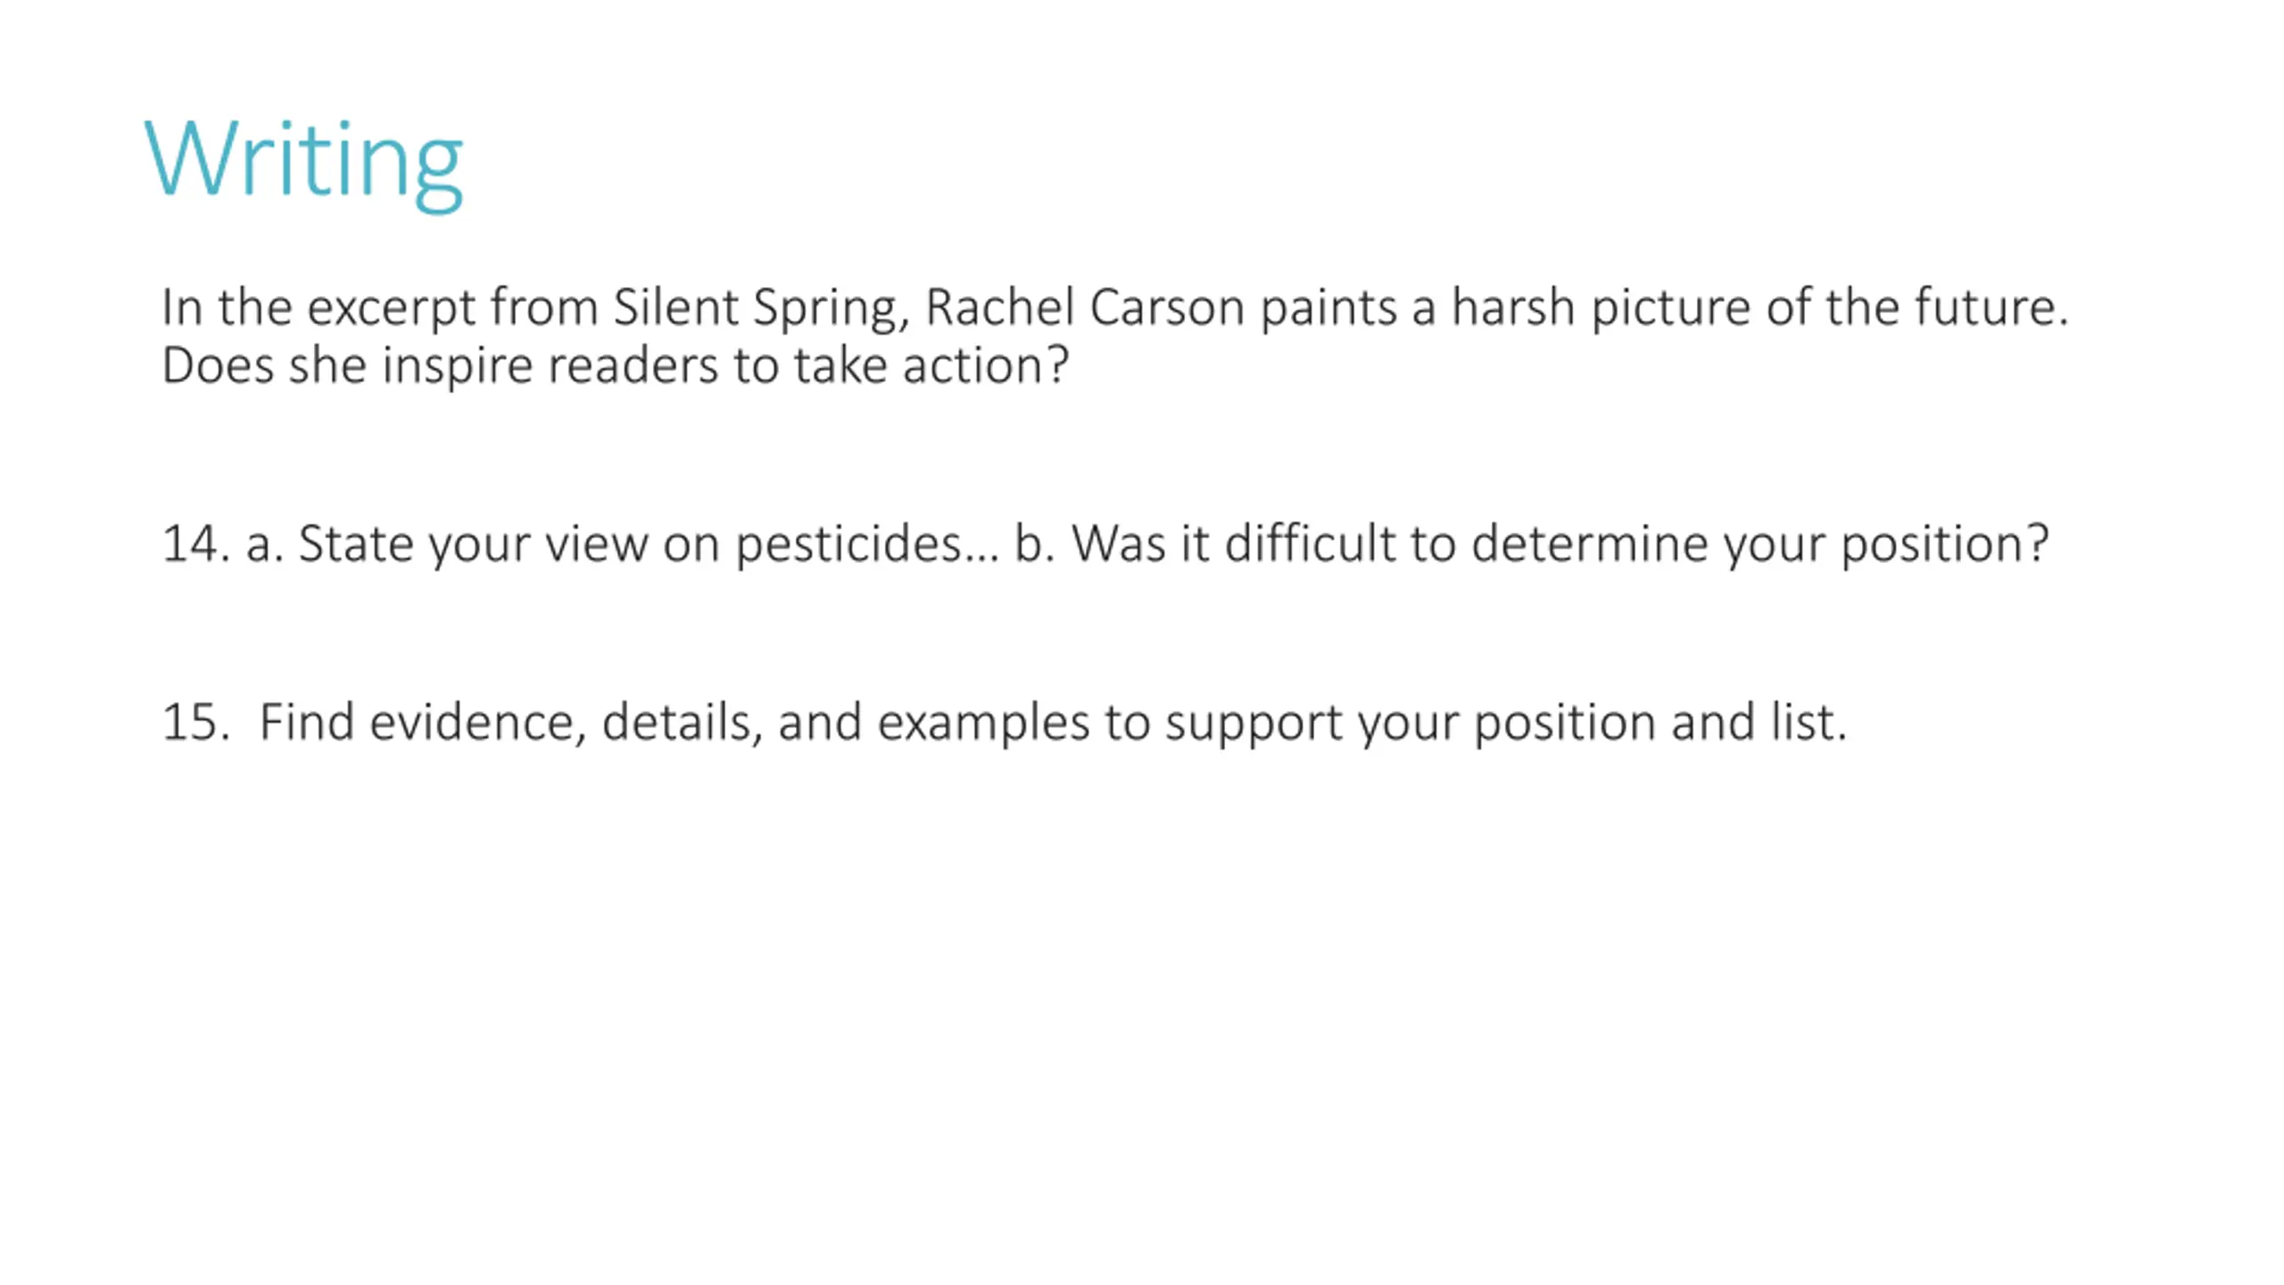Select question 14 text about pesticides

(1105, 543)
